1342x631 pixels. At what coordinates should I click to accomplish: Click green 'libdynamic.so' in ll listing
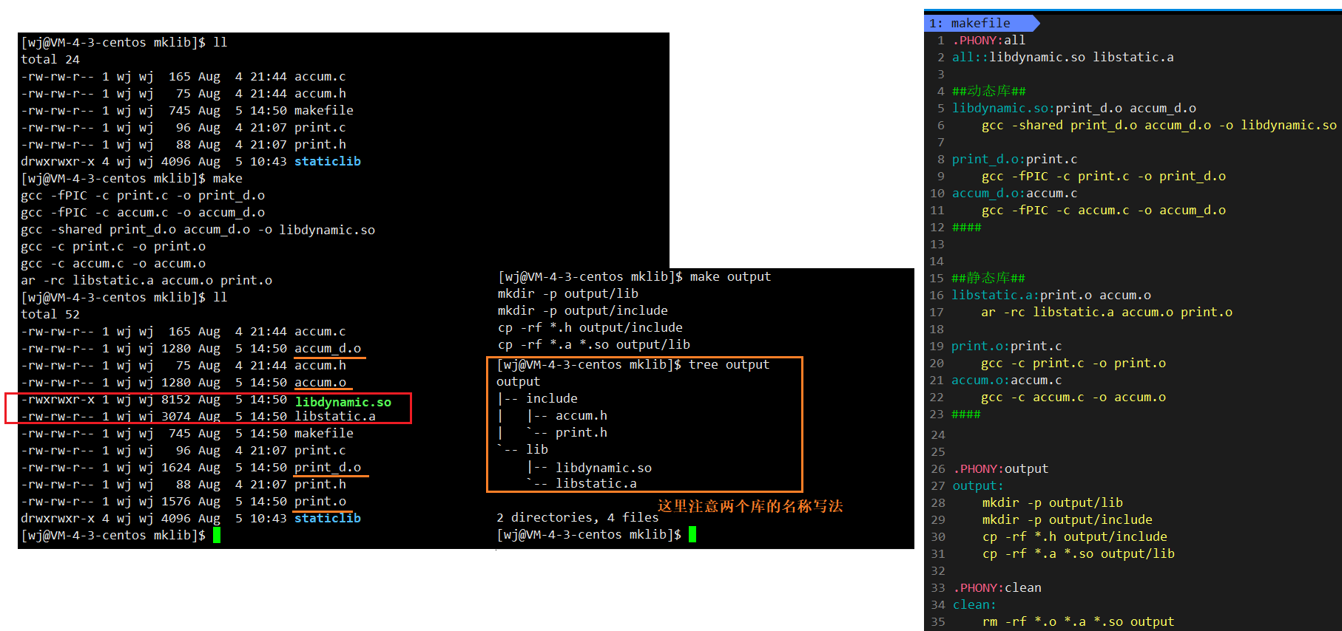tap(343, 402)
